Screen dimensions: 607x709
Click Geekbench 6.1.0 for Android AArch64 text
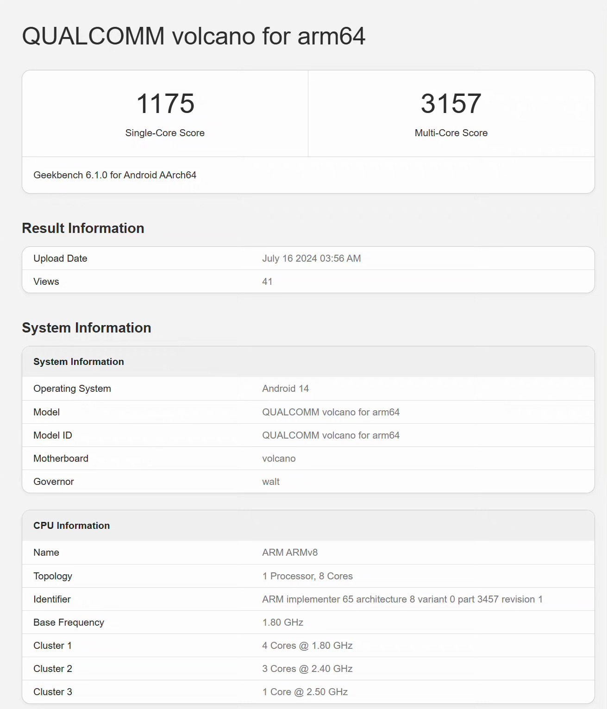tap(115, 175)
